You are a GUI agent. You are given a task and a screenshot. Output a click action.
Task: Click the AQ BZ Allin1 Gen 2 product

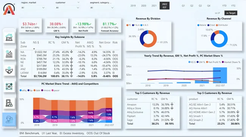200,104
